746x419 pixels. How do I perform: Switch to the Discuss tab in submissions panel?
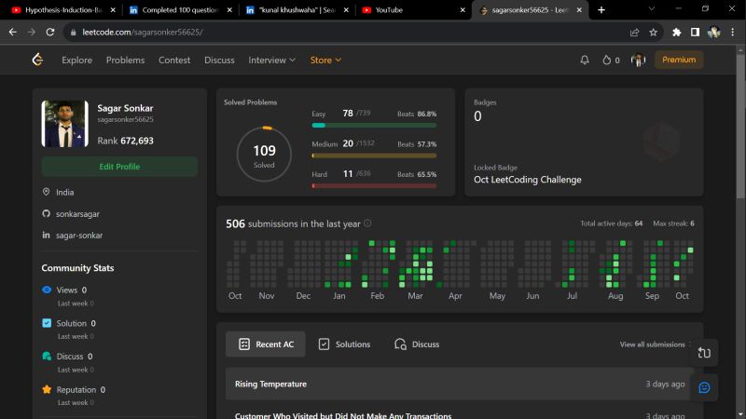pos(416,344)
